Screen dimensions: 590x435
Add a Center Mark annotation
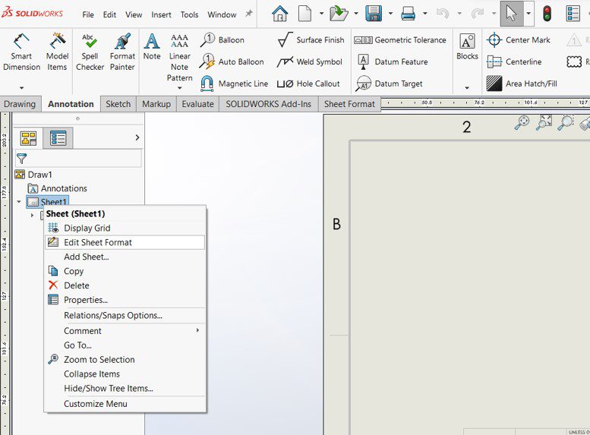[x=518, y=40]
